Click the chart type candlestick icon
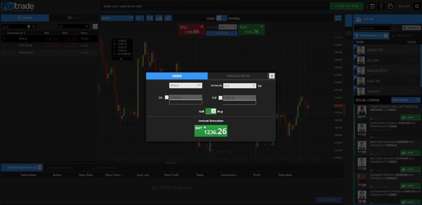 (x=149, y=18)
